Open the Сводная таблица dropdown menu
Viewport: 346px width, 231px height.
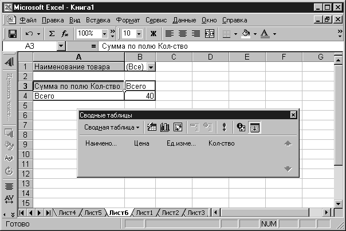pos(112,127)
